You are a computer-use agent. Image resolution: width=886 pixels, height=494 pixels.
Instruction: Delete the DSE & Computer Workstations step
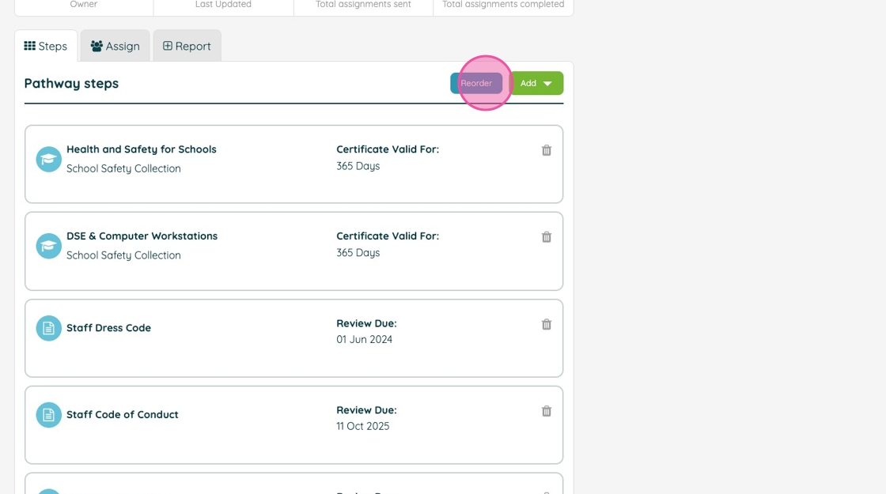tap(546, 237)
